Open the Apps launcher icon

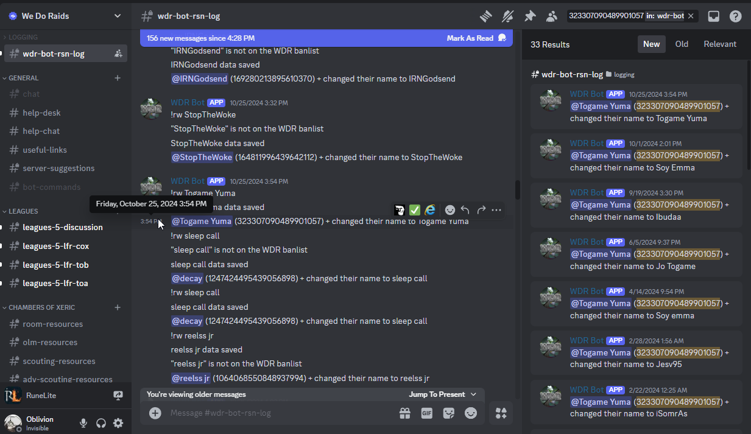click(501, 413)
